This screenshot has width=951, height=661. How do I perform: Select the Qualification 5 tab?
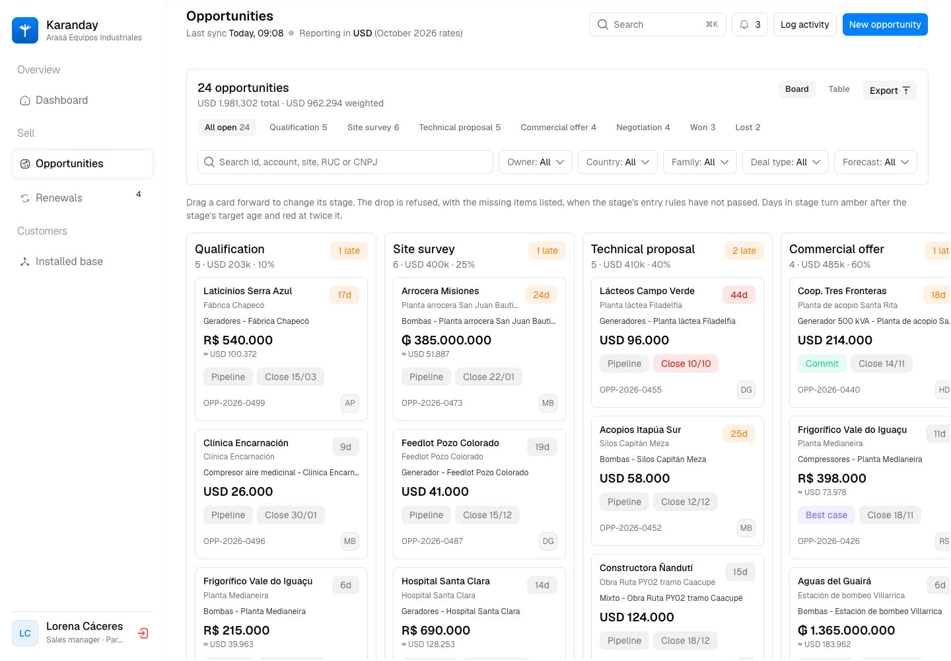(299, 128)
